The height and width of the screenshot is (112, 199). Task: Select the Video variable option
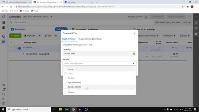[99, 74]
